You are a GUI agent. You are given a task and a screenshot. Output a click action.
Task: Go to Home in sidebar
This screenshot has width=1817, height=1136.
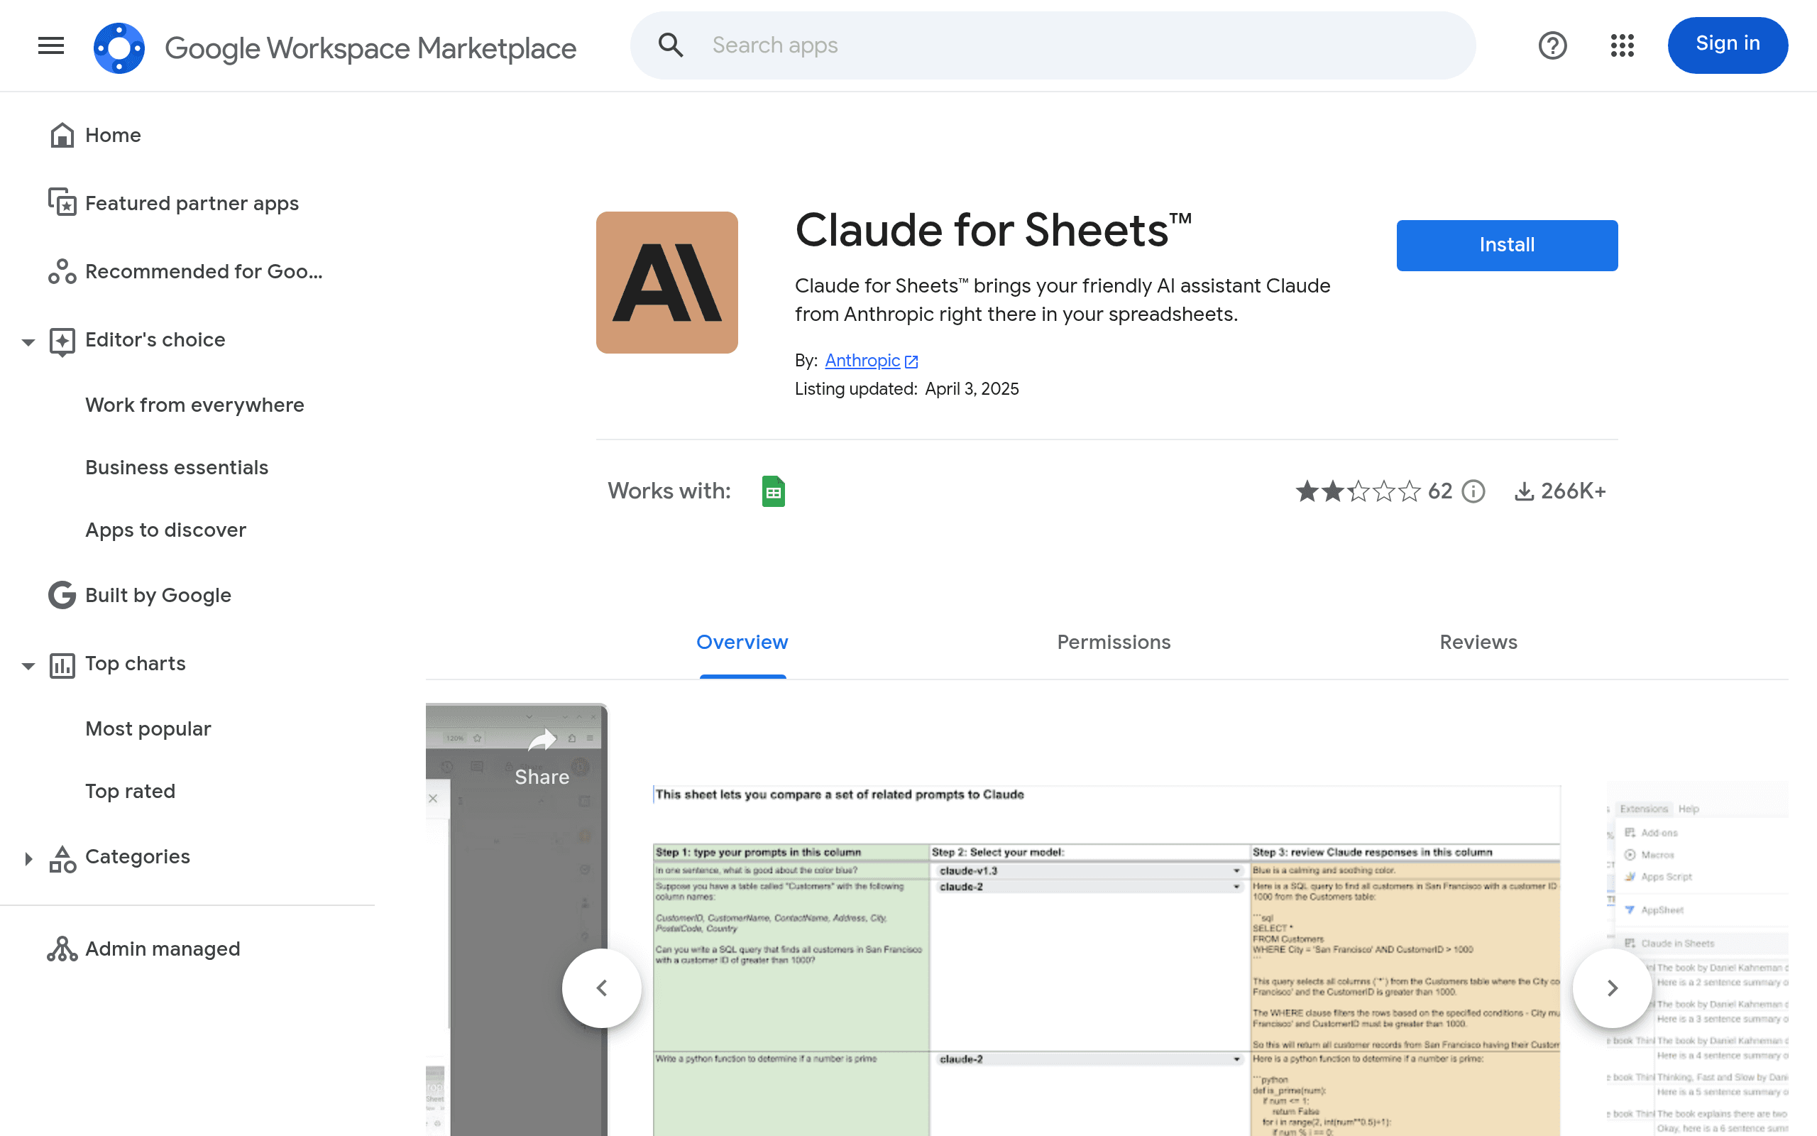(x=113, y=135)
